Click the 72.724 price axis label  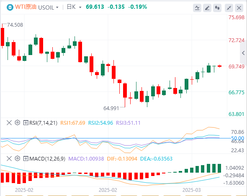(x=237, y=40)
